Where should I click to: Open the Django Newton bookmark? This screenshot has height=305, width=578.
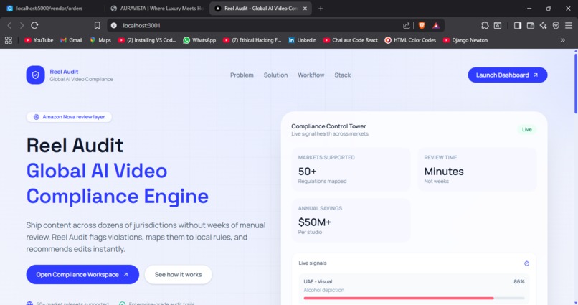tap(465, 40)
